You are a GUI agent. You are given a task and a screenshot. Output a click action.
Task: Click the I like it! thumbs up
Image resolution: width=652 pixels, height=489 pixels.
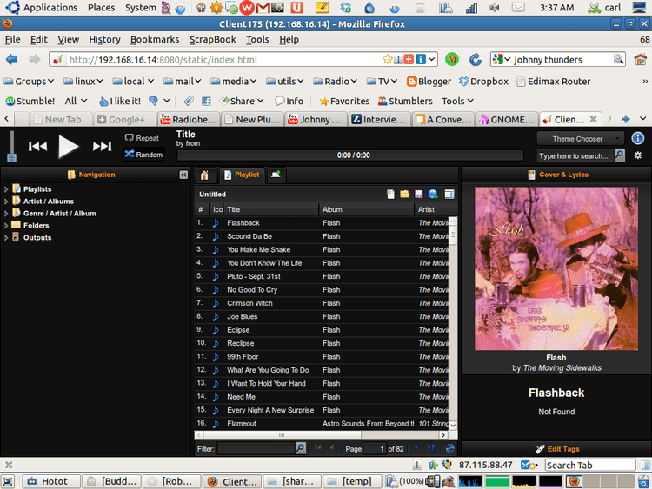[120, 101]
